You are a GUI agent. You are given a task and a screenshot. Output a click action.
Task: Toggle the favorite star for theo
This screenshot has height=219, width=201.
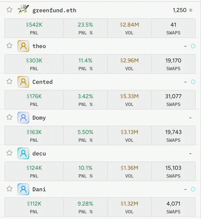click(9, 45)
